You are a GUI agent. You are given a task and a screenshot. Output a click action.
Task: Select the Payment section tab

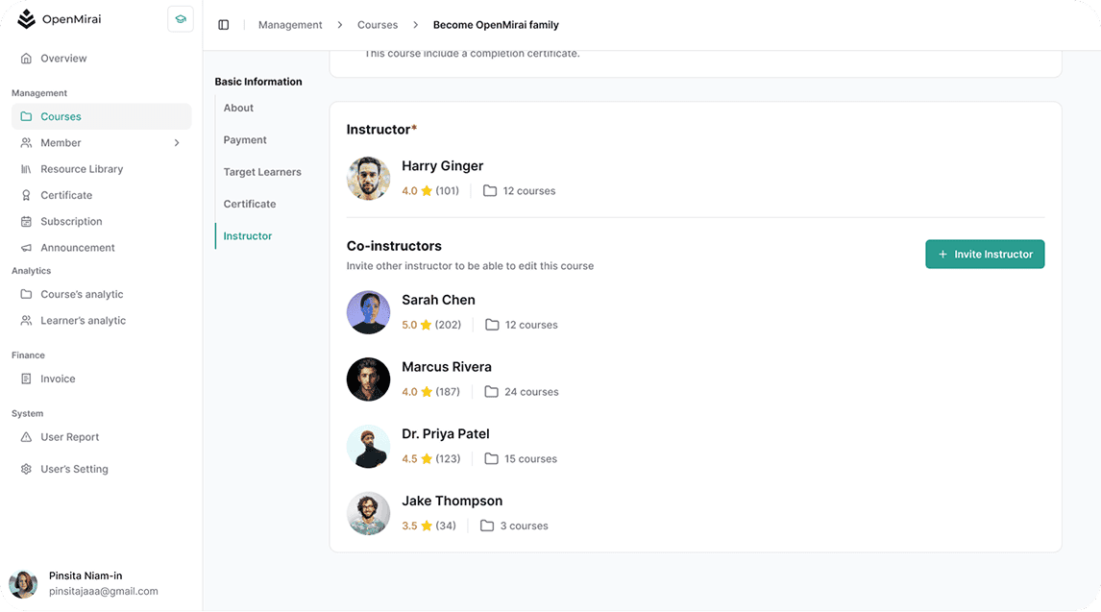pyautogui.click(x=245, y=140)
